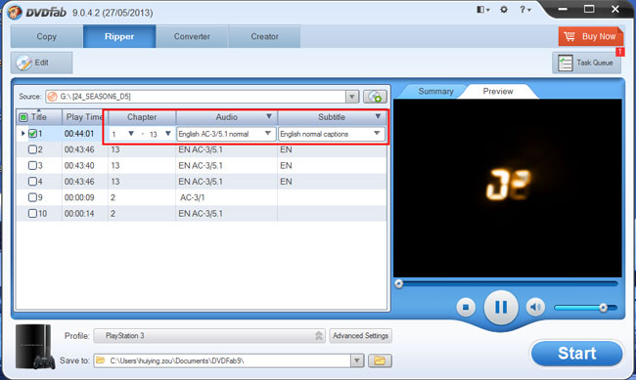Toggle the select-all checkbox in the Title header
This screenshot has width=636, height=380.
coord(23,117)
